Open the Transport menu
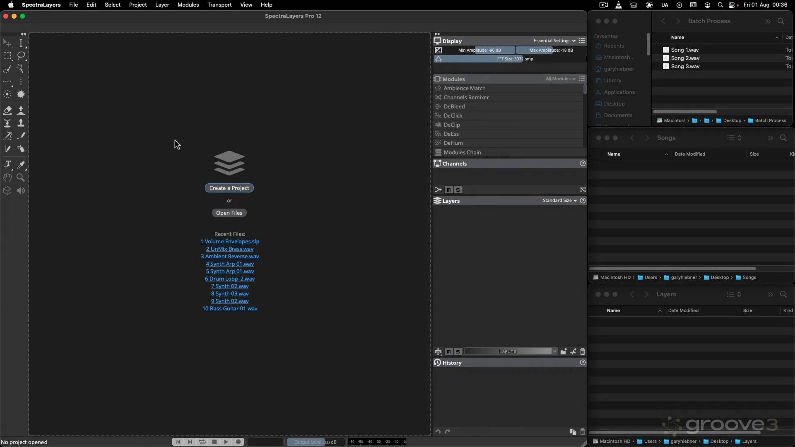This screenshot has height=447, width=795. point(219,5)
